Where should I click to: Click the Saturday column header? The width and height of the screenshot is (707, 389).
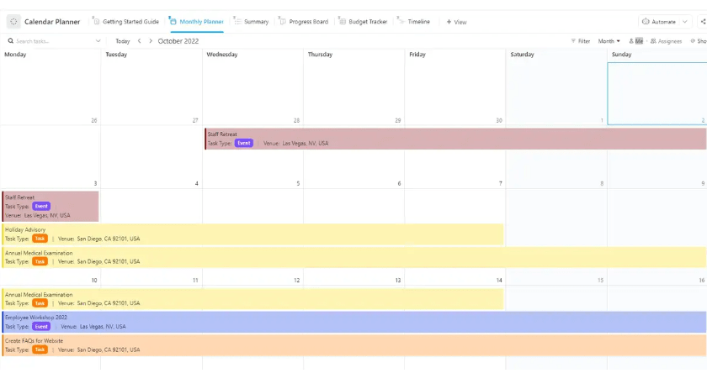pos(522,55)
